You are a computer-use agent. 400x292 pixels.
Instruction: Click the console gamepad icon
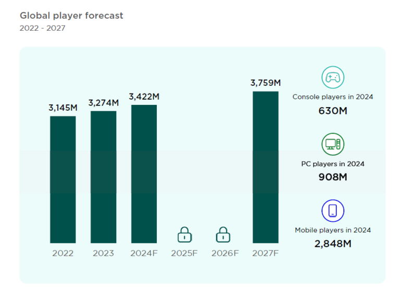click(x=332, y=77)
